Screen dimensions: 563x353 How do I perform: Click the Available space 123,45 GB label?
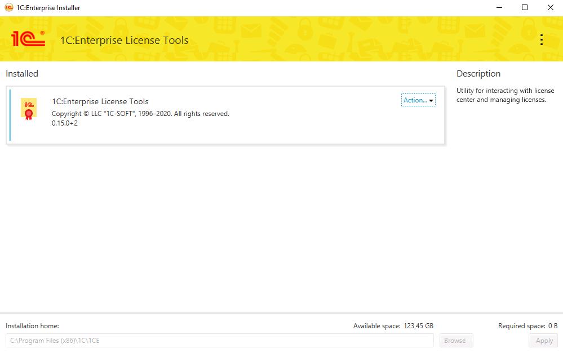pyautogui.click(x=393, y=326)
